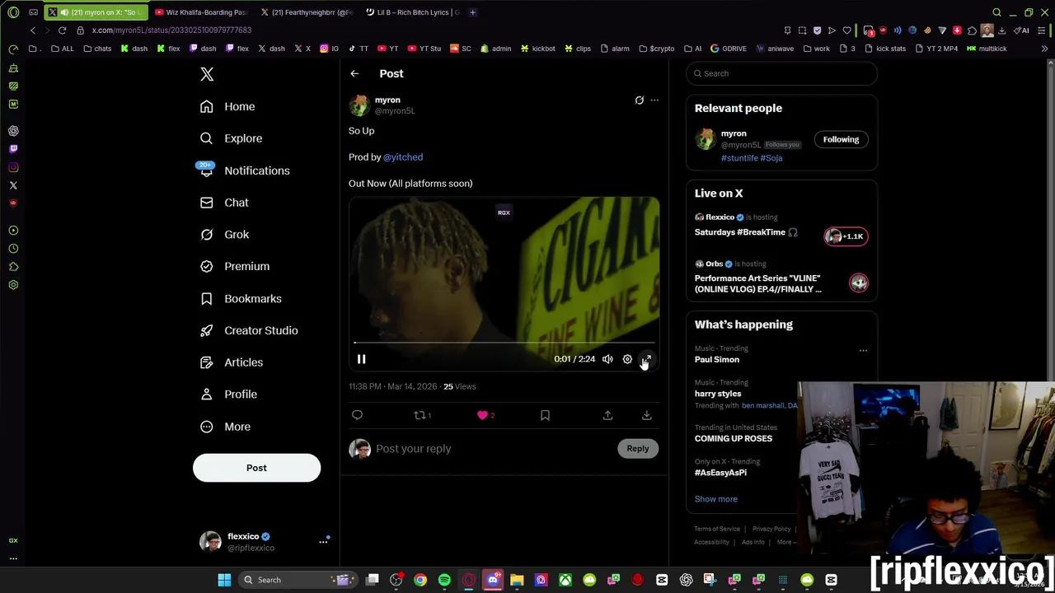Open video playback settings gear
Image resolution: width=1055 pixels, height=593 pixels.
pyautogui.click(x=627, y=359)
